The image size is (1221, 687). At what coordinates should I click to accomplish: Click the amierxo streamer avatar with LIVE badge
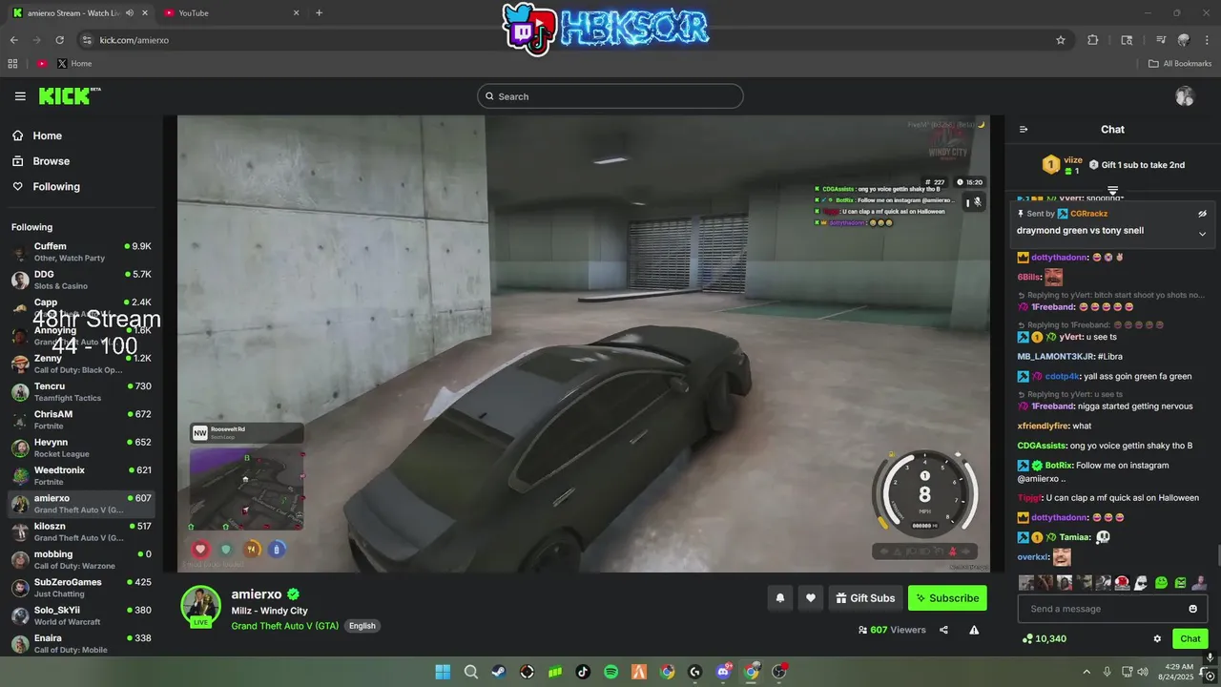click(201, 607)
